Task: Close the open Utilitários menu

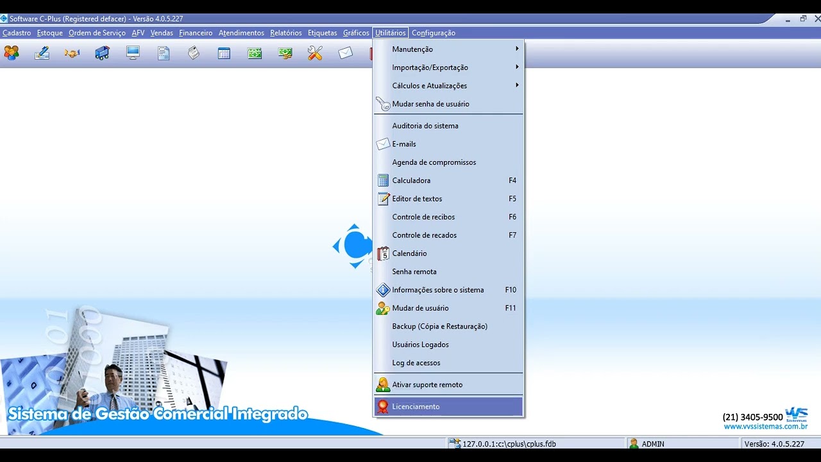Action: coord(391,33)
